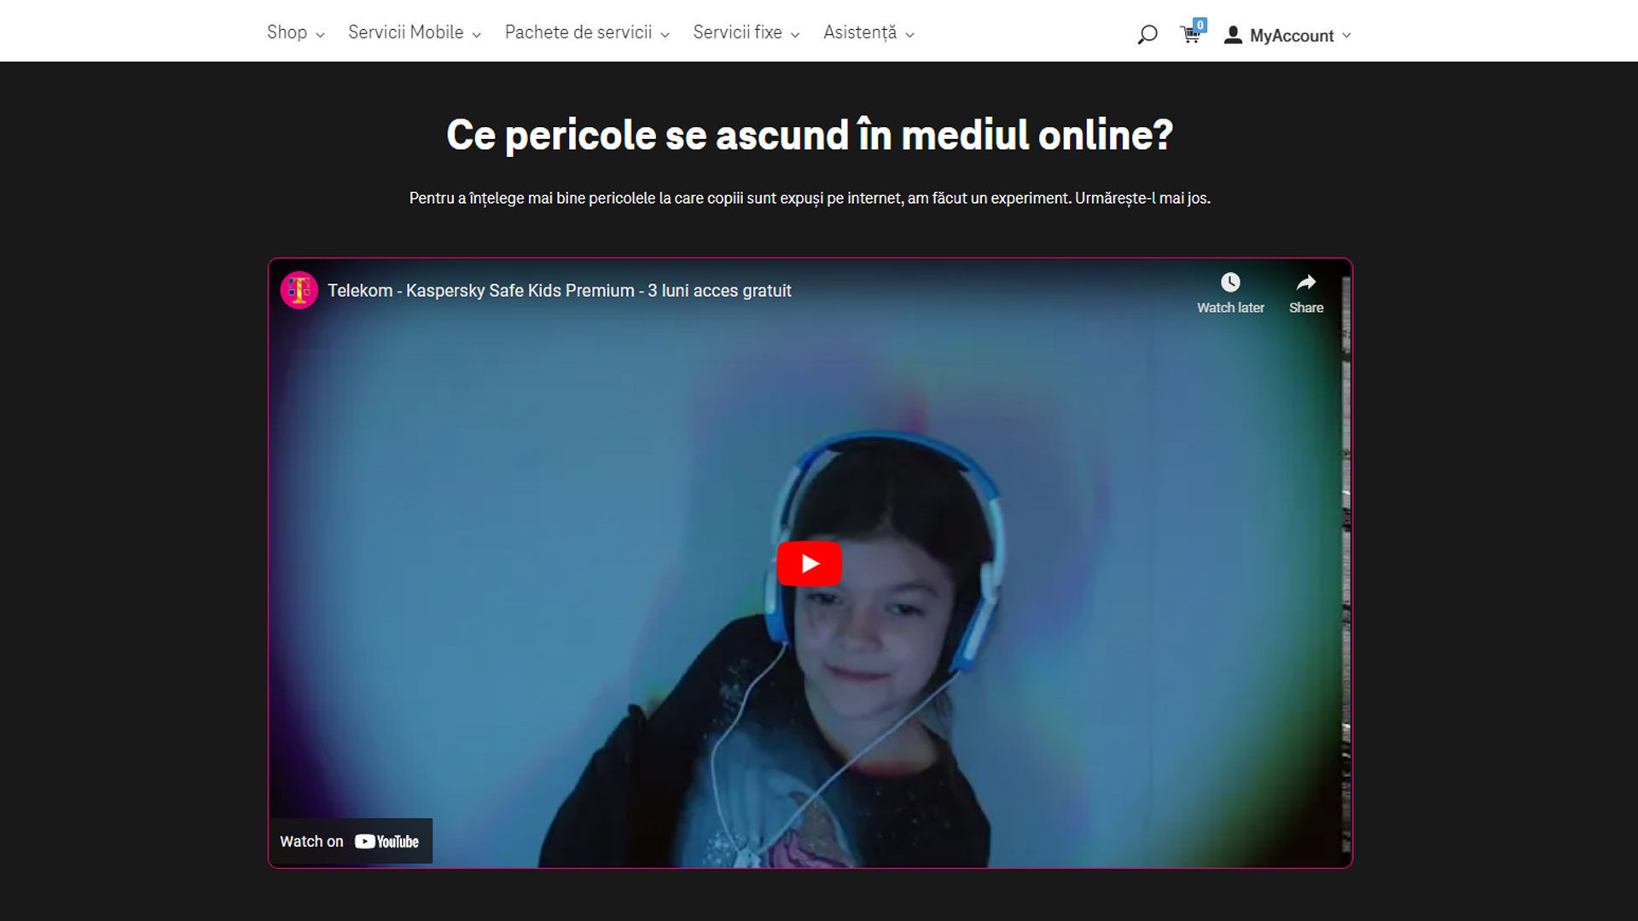
Task: Click the video thumbnail of the girl
Action: click(x=810, y=564)
